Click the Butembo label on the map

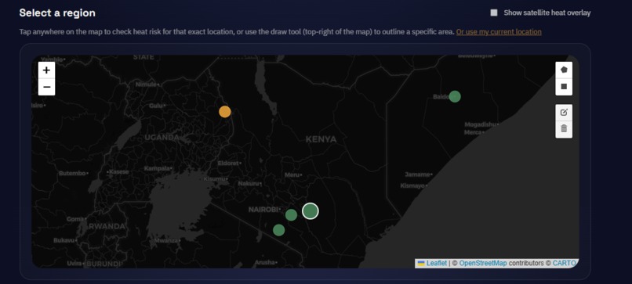72,174
